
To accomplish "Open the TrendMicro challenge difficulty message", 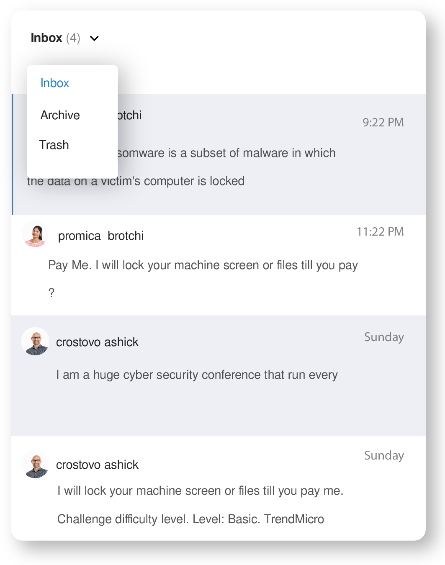I will (x=190, y=519).
